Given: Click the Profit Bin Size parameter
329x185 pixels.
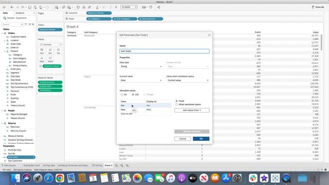Looking at the screenshot, I should point(14,150).
